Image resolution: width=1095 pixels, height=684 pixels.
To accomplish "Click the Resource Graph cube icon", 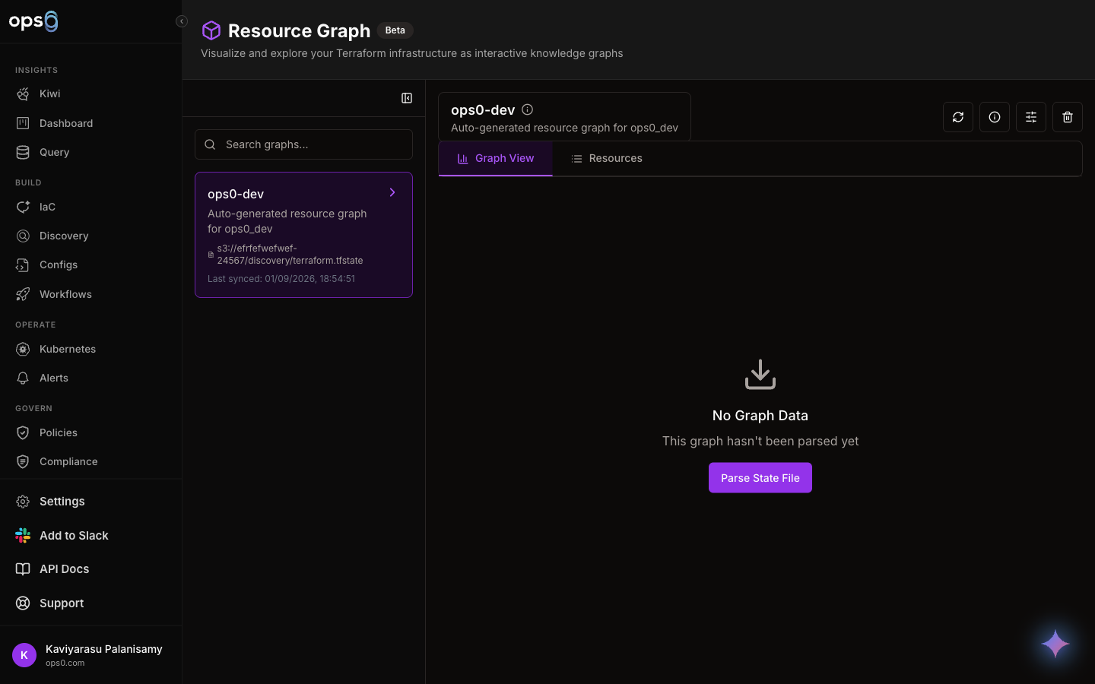I will coord(211,30).
